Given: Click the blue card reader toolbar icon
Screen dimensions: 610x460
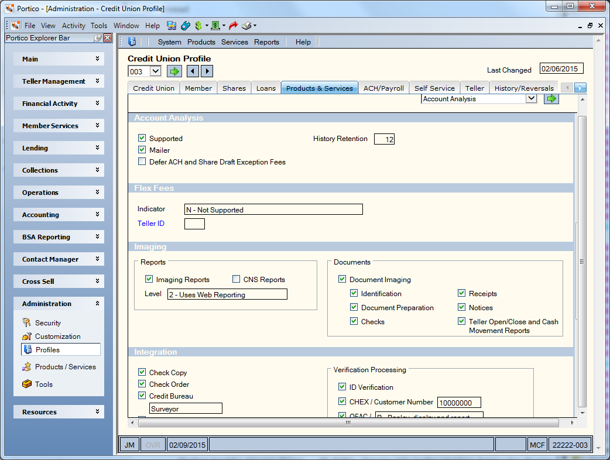Looking at the screenshot, I should pyautogui.click(x=186, y=26).
